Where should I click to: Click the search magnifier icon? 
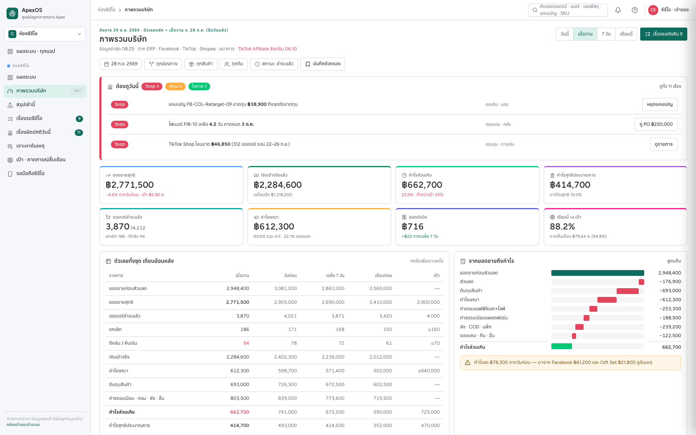pos(535,10)
